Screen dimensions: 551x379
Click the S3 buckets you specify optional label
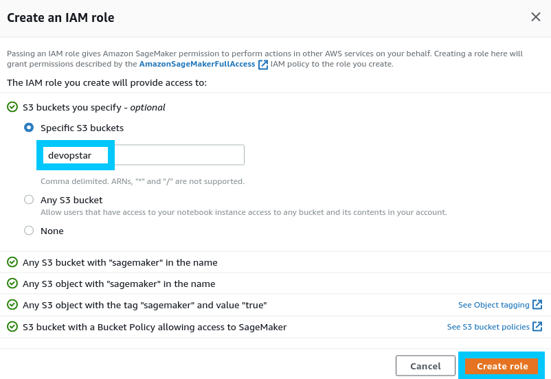pos(94,107)
